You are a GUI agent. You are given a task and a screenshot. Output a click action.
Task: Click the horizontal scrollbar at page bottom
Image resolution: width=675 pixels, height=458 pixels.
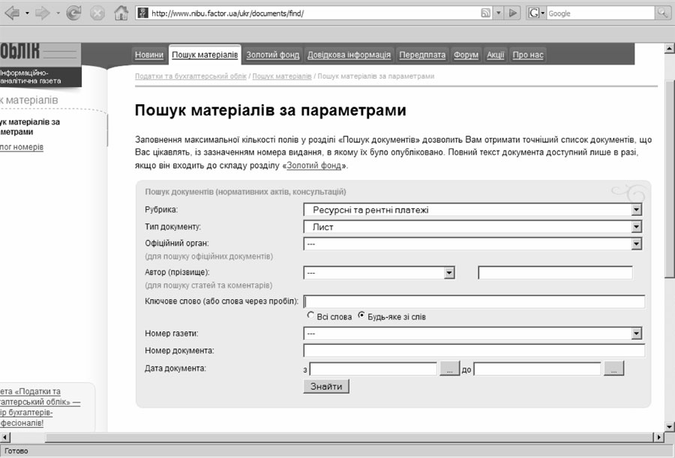330,437
